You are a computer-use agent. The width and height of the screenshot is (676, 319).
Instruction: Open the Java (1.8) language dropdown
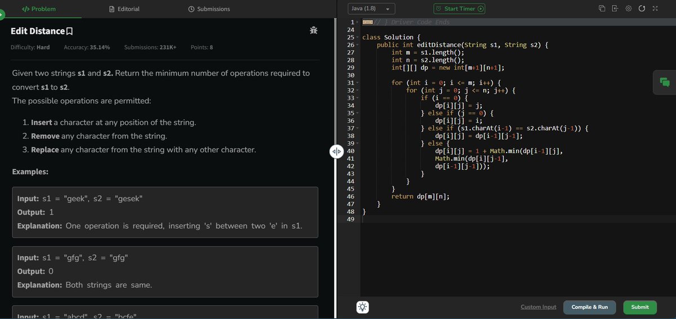tap(371, 9)
